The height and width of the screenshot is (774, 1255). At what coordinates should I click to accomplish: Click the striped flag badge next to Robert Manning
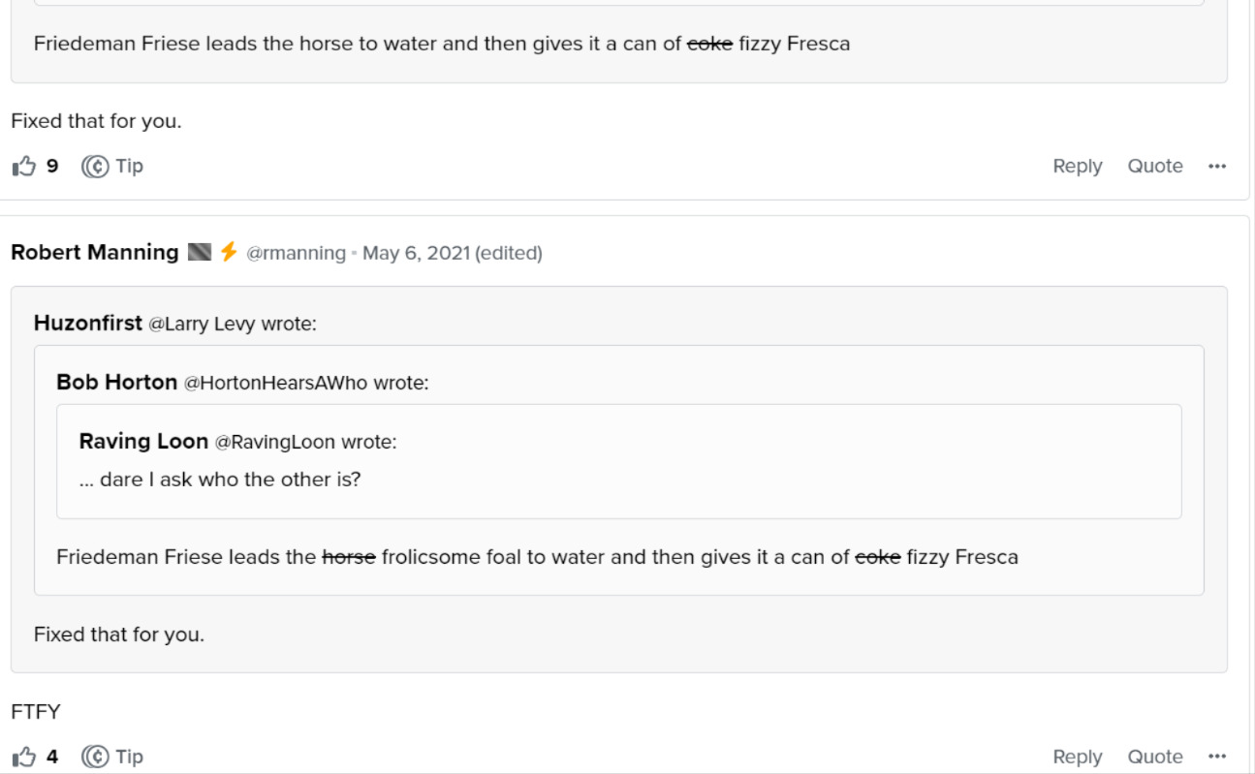pyautogui.click(x=199, y=253)
